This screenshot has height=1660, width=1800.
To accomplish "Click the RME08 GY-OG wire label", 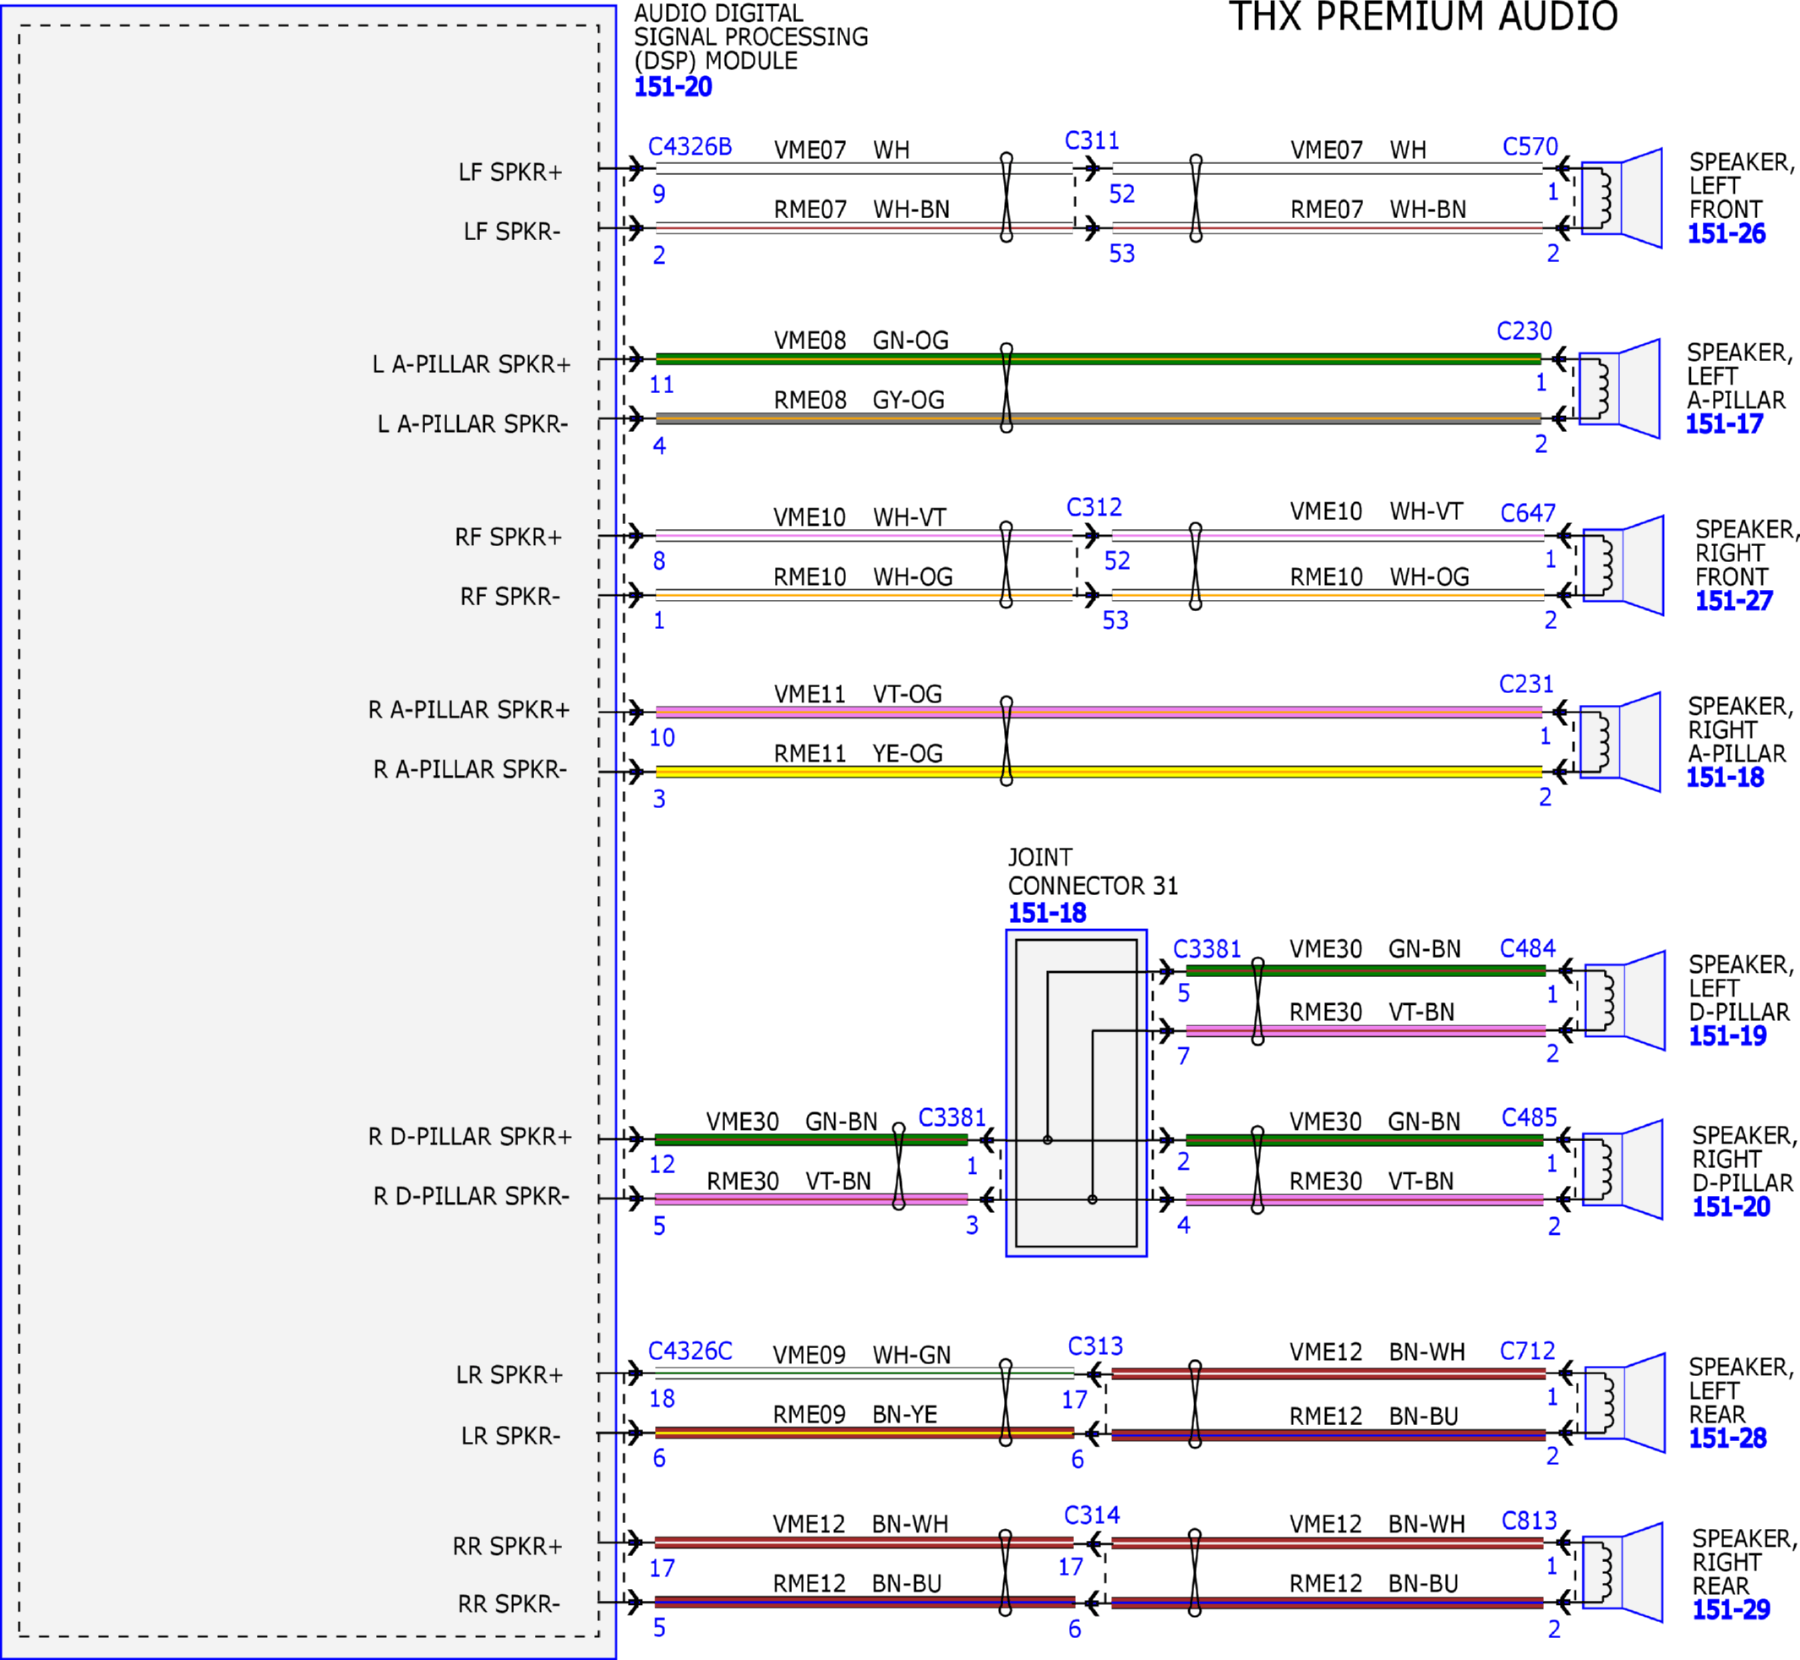I will point(859,400).
